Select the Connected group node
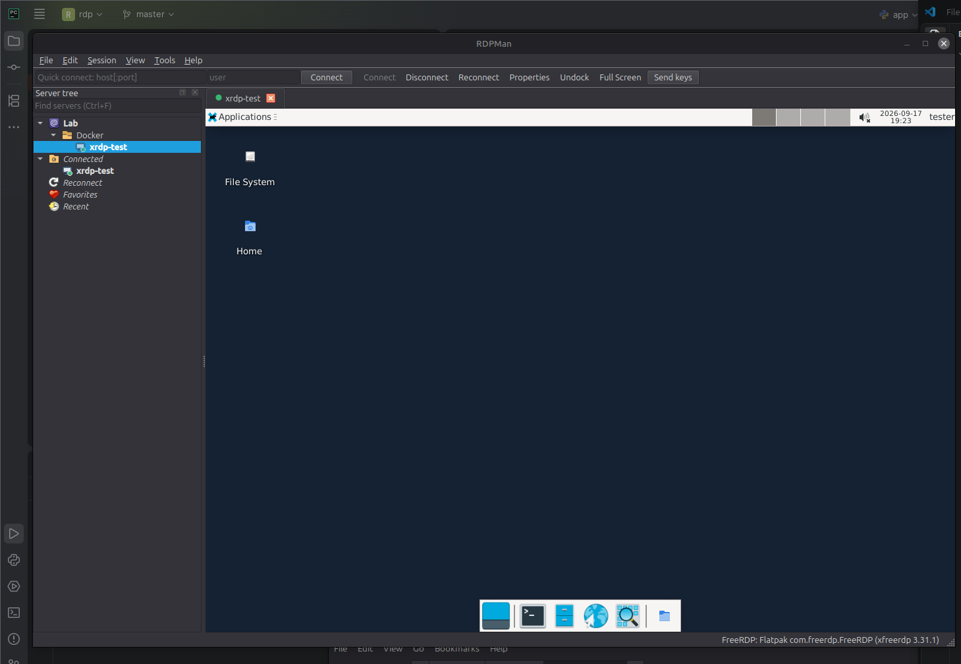 pos(83,159)
